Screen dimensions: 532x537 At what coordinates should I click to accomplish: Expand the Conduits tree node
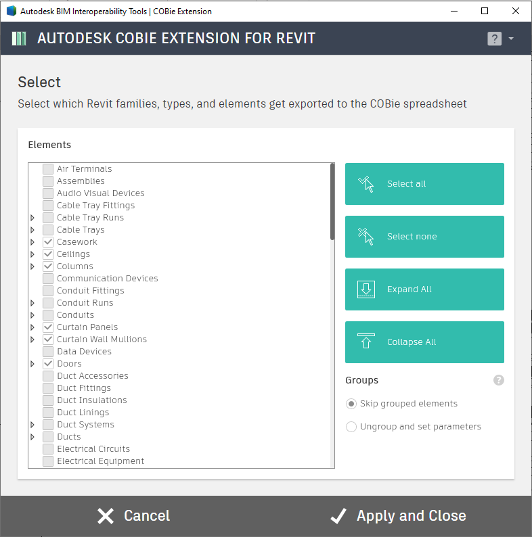point(32,315)
